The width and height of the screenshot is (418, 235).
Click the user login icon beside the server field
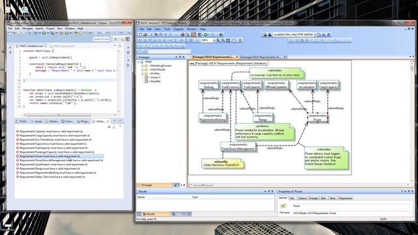(x=270, y=35)
